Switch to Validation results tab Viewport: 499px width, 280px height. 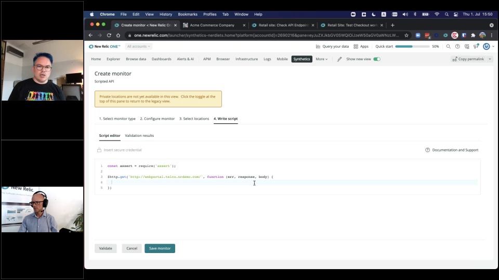click(x=139, y=135)
